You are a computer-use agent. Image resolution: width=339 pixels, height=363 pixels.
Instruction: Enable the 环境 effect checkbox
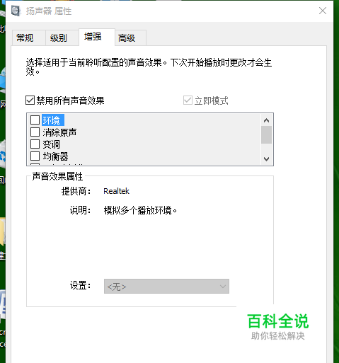[x=35, y=120]
